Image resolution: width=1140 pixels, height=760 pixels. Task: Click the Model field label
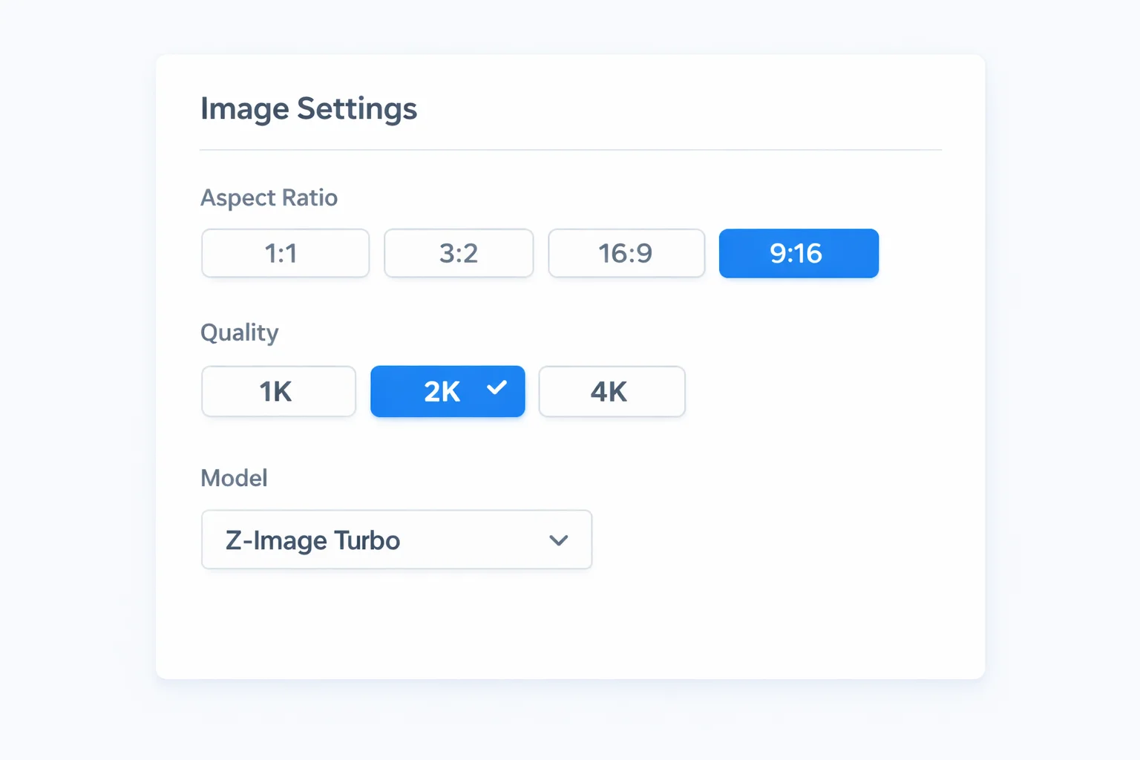pyautogui.click(x=234, y=478)
